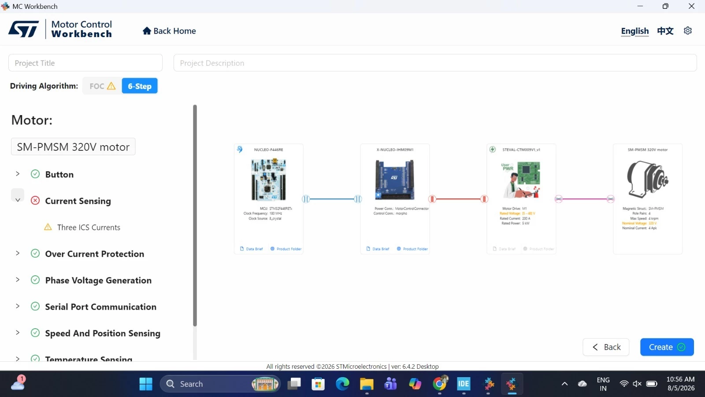Click the X-NUCLEO-IHM09M1 board image
This screenshot has width=705, height=397.
tap(395, 180)
